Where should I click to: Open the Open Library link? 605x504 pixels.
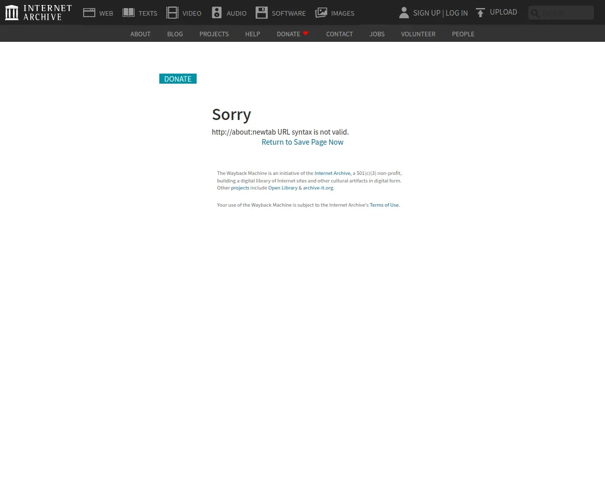tap(283, 188)
